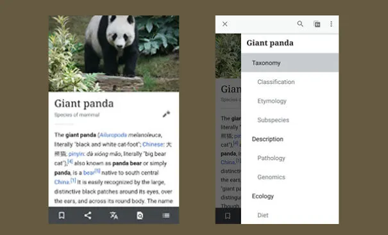Screen dimensions: 388x235
Task: Tap the find in page icon
Action: [140, 216]
